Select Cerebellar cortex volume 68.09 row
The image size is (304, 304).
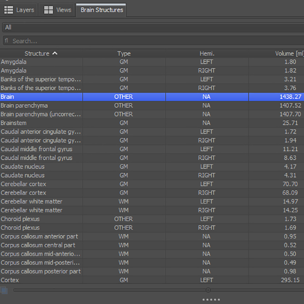pos(152,193)
